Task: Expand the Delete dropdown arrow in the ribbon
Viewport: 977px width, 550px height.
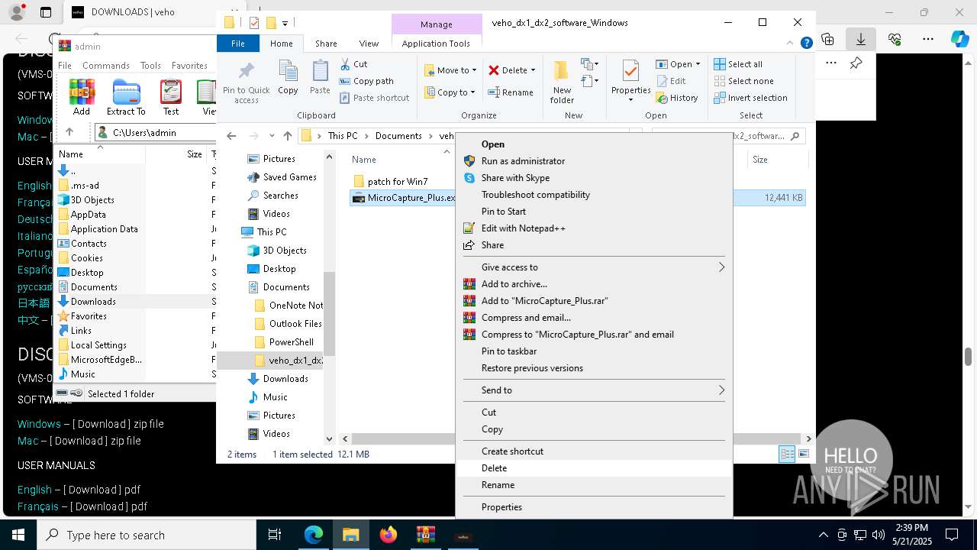Action: tap(533, 70)
